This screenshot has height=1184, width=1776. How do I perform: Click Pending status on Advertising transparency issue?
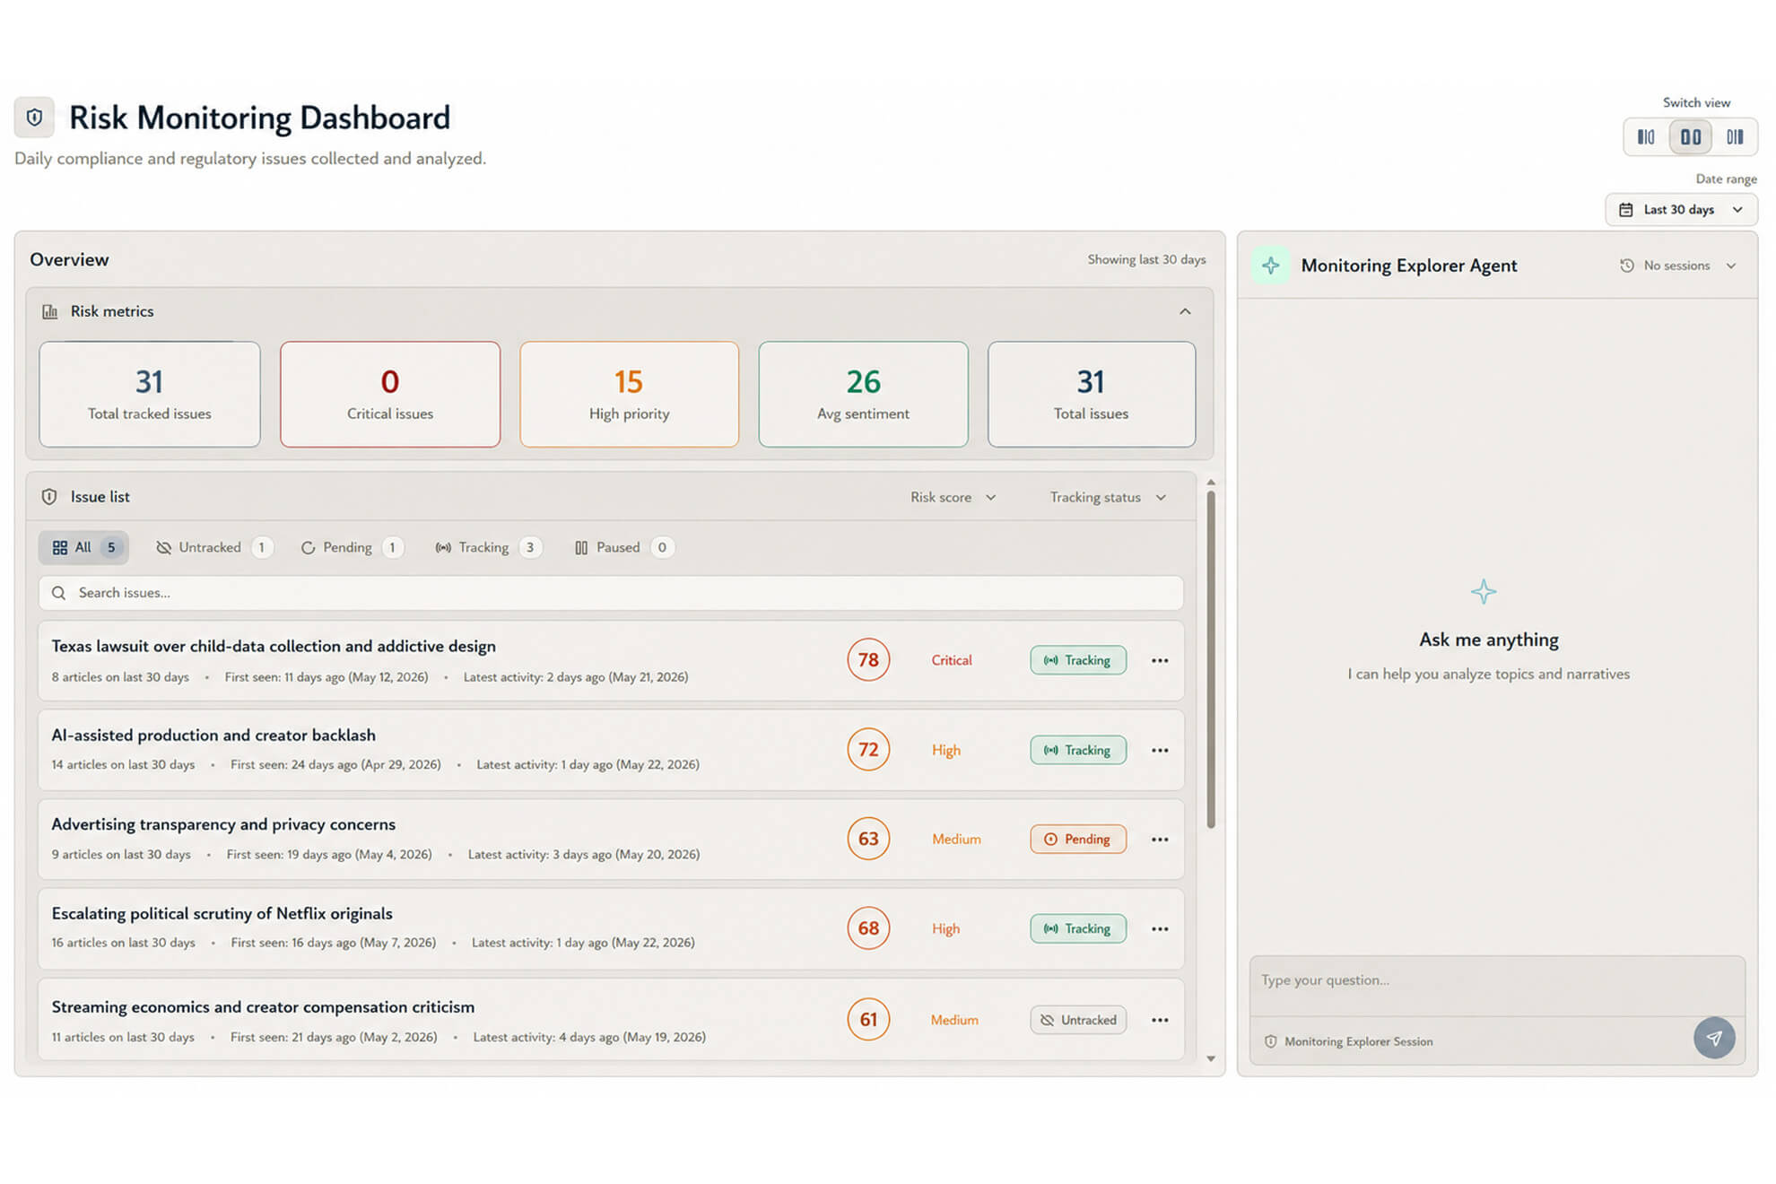coord(1078,839)
